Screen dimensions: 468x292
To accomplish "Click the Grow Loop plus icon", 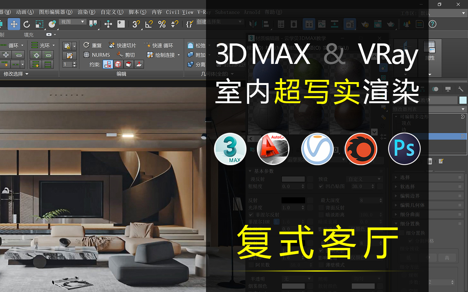I will 6,55.
